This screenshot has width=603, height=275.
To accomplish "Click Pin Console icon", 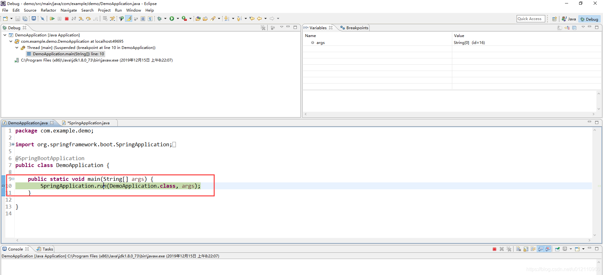I will [557, 249].
